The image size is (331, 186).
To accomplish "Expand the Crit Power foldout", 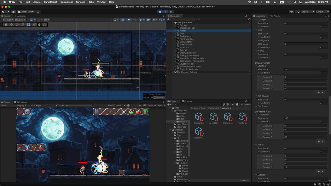I will (x=256, y=106).
